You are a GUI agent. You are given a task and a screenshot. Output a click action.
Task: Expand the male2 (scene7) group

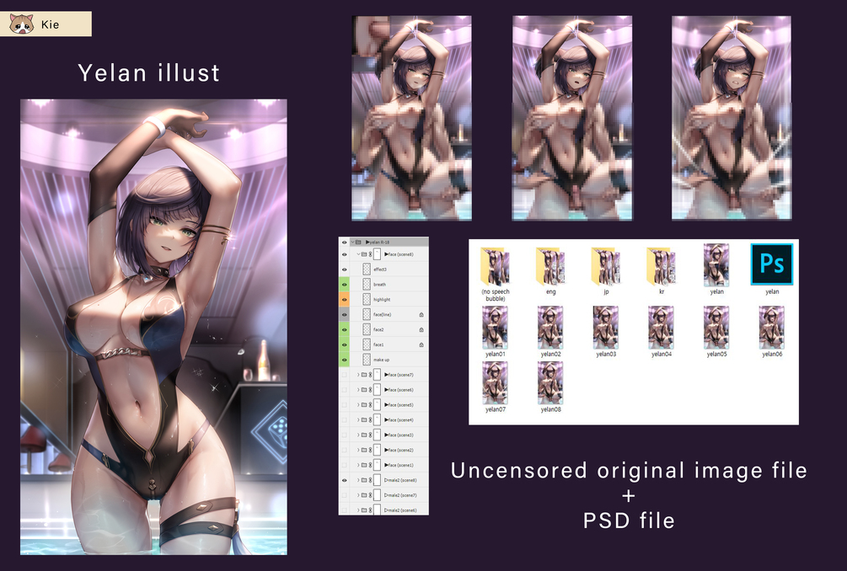358,495
